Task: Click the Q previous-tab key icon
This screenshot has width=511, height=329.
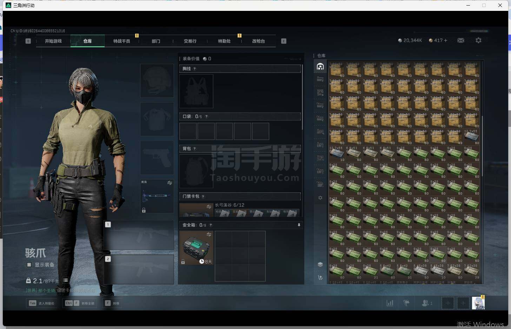Action: [28, 41]
